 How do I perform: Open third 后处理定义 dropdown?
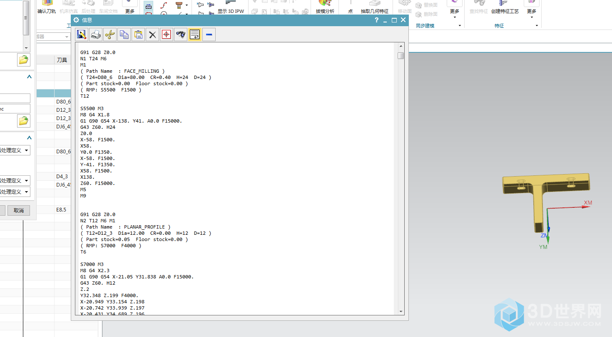15,192
